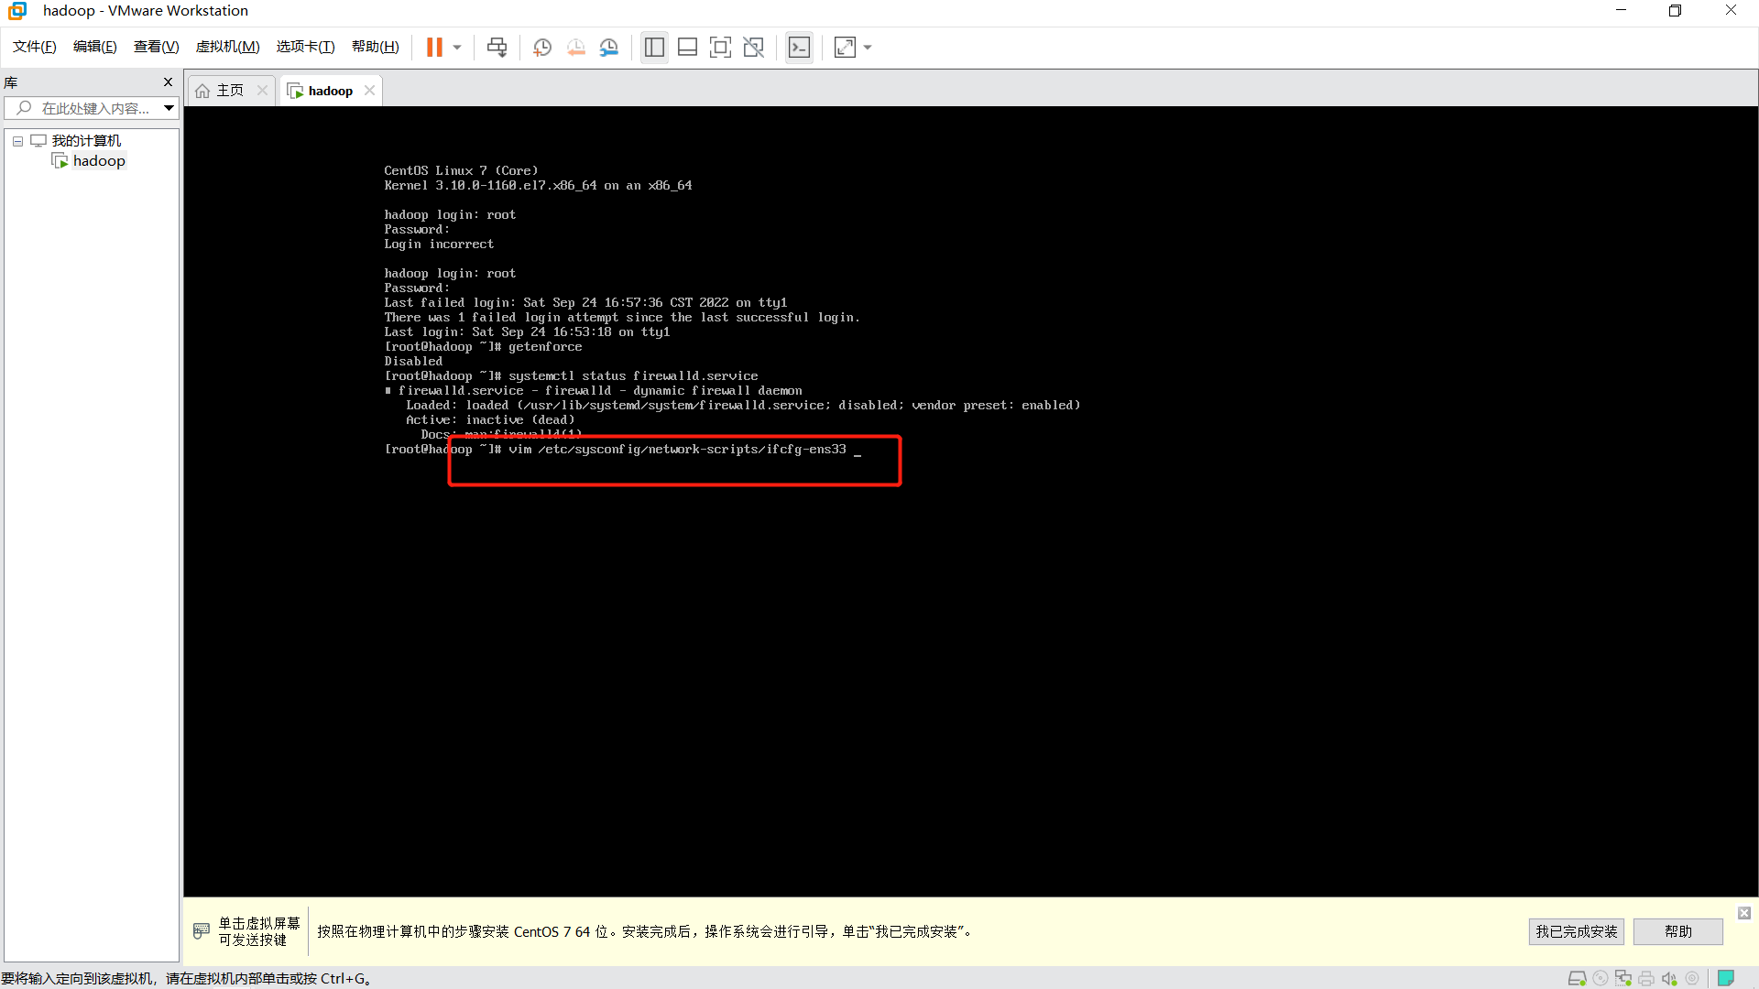Viewport: 1759px width, 989px height.
Task: Take a snapshot with the clock-plus icon
Action: pyautogui.click(x=542, y=48)
